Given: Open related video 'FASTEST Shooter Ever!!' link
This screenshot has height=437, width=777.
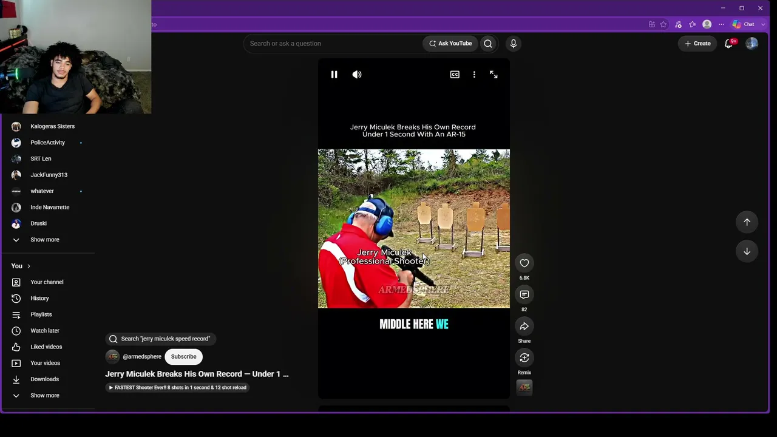Looking at the screenshot, I should tap(177, 387).
